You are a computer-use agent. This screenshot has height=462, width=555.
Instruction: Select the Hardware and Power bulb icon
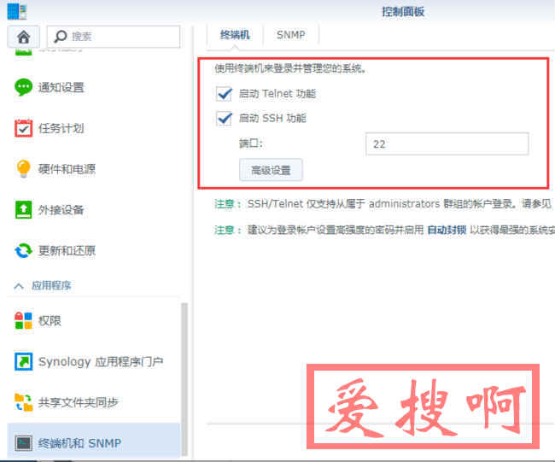(24, 169)
